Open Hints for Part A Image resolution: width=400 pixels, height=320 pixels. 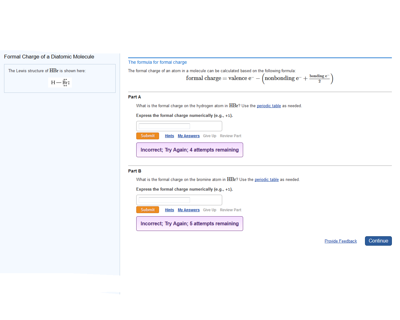click(169, 136)
